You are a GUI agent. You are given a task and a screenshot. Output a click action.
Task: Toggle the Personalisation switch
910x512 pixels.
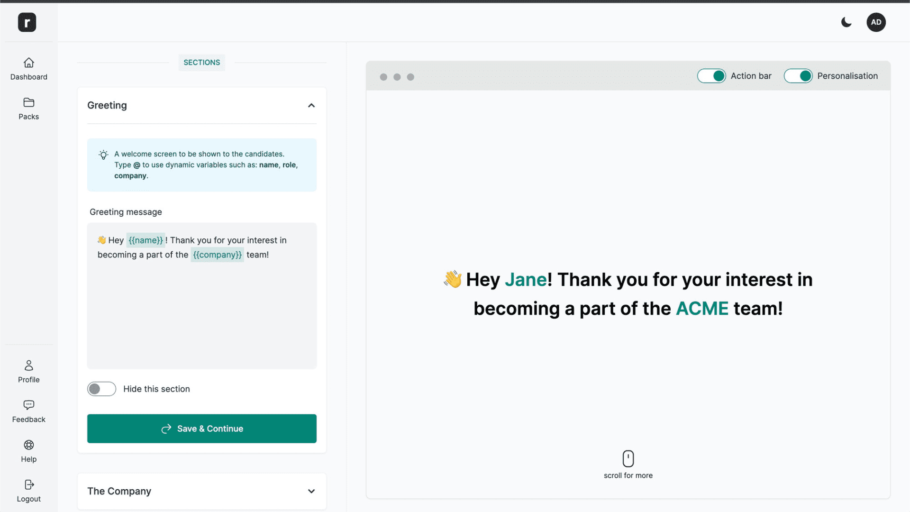(798, 75)
